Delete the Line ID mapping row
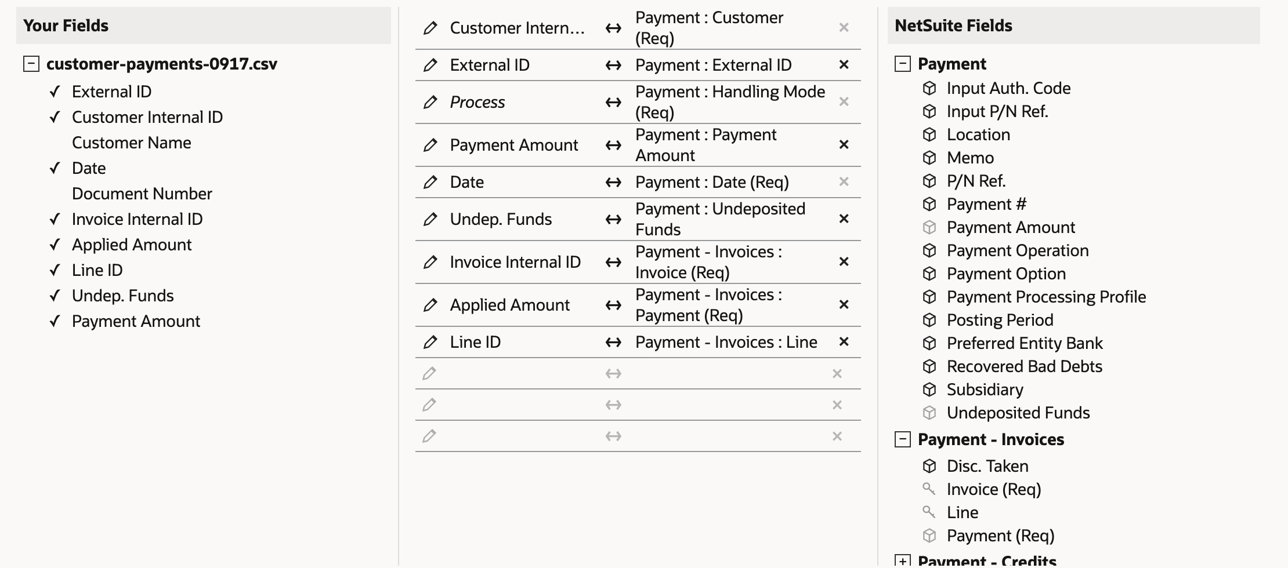1288x568 pixels. click(x=844, y=341)
